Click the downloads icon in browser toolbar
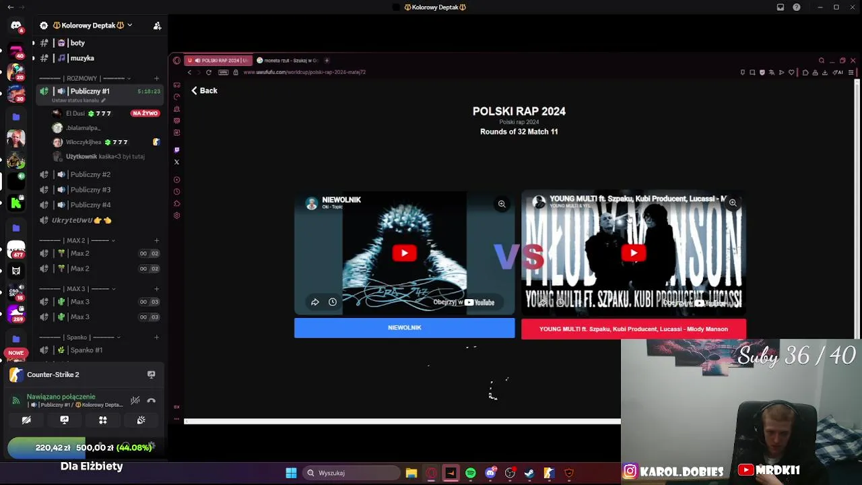Image resolution: width=862 pixels, height=485 pixels. (825, 72)
